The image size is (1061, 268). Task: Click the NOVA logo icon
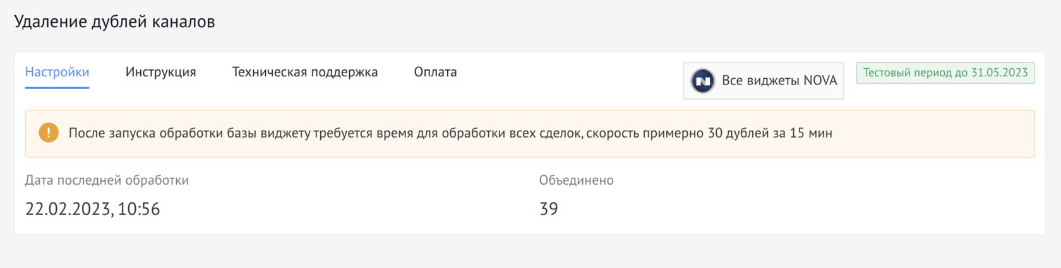(x=702, y=81)
